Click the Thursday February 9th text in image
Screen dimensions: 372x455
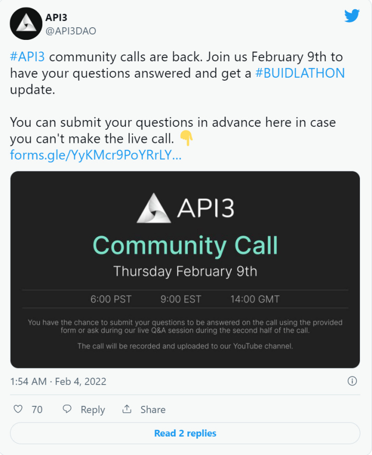coord(186,272)
